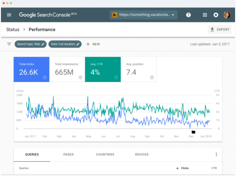Click the download icon in Export button
Viewport: 236px width, 176px height.
click(212, 29)
